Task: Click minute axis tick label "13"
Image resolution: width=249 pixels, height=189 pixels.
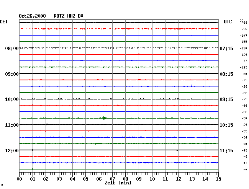Action: [x=192, y=179]
